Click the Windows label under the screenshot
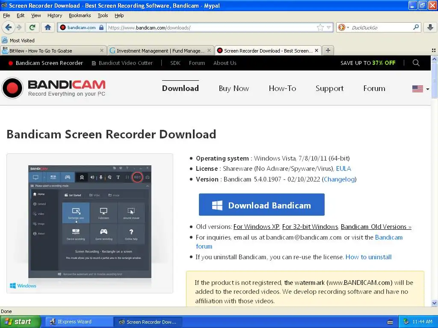 [23, 286]
